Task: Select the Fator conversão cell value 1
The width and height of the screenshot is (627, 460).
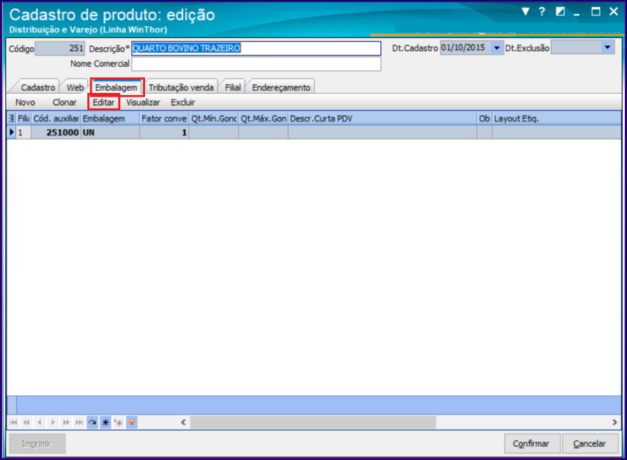Action: pos(164,133)
